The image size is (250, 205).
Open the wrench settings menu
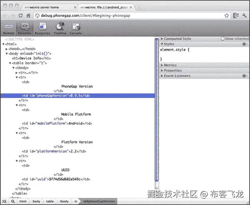(x=245, y=15)
